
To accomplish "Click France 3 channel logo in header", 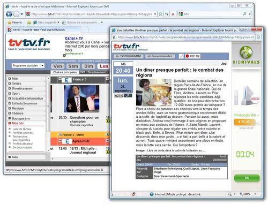I will pyautogui.click(x=66, y=80).
